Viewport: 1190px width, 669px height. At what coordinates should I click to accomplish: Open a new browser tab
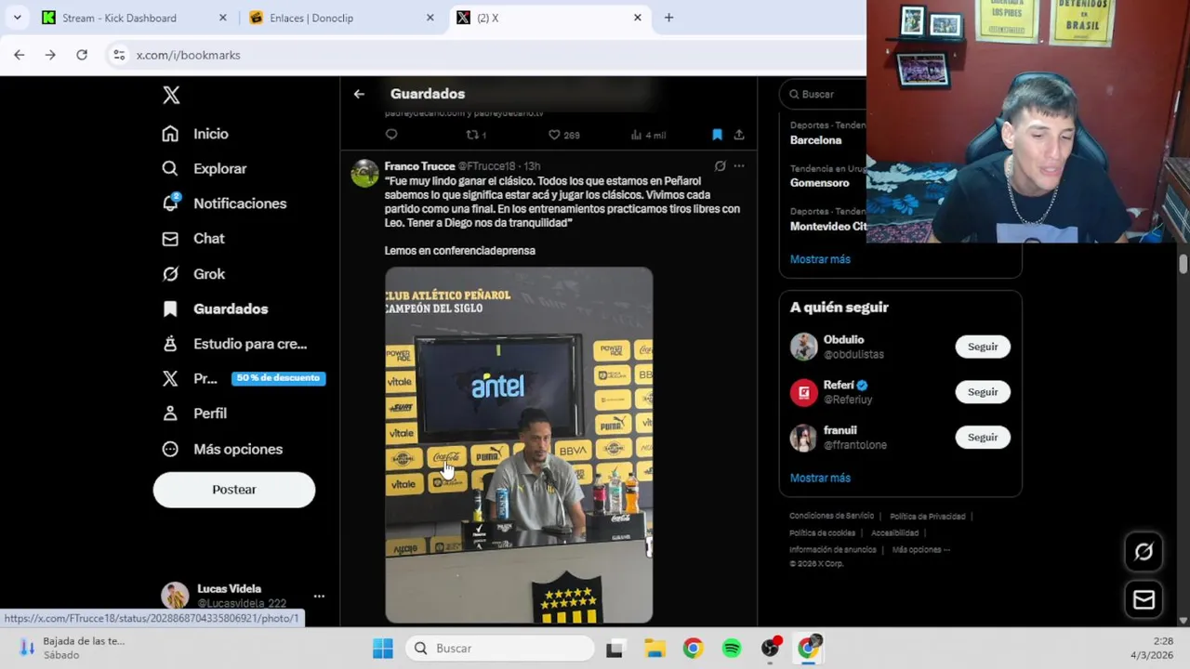(x=668, y=18)
